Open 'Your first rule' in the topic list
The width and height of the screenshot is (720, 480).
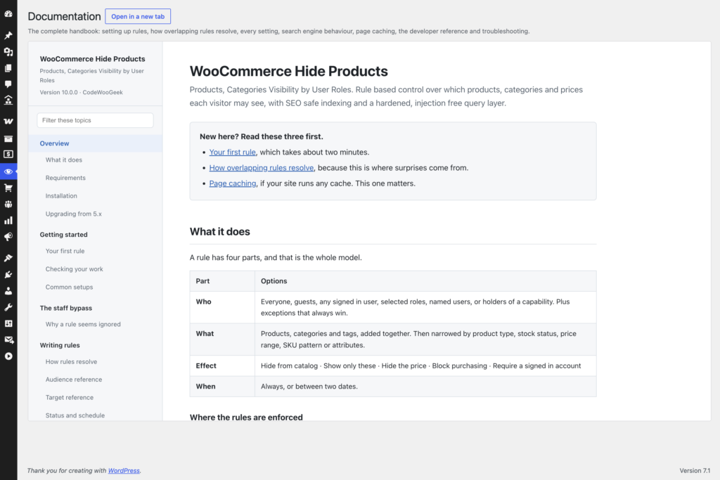click(x=65, y=251)
